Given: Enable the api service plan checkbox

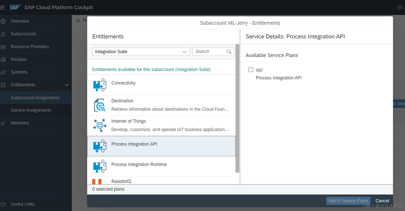Looking at the screenshot, I should (251, 70).
